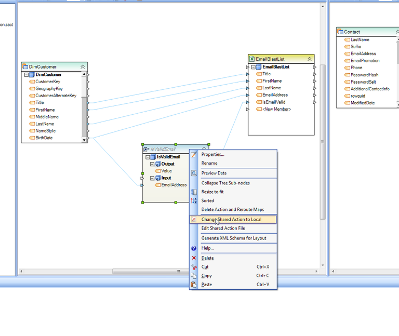The image size is (399, 336).
Task: Click the DimCustomer scrollbar down arrow
Action: point(85,140)
